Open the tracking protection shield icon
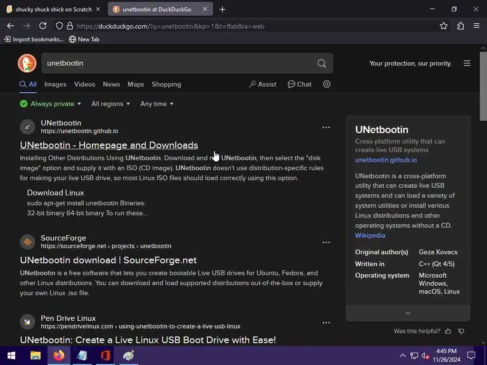This screenshot has width=487, height=365. click(59, 26)
